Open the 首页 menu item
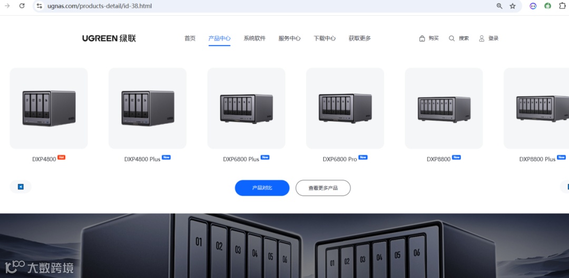 click(190, 38)
